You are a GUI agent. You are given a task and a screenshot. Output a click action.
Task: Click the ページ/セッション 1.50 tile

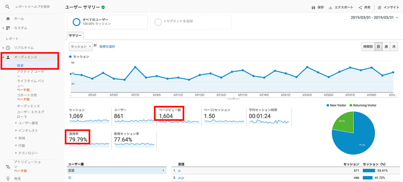pyautogui.click(x=224, y=117)
